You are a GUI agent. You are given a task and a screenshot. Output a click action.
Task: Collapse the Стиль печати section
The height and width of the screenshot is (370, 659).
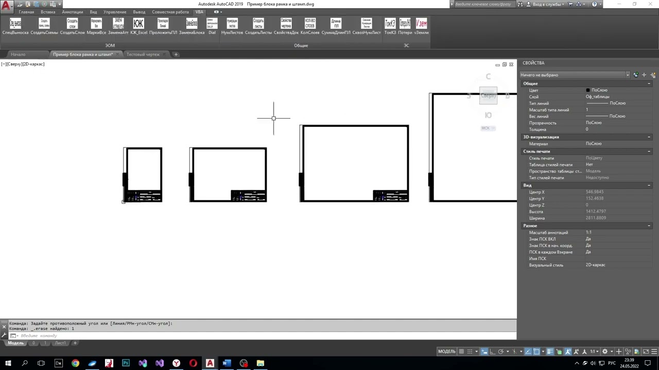(x=649, y=152)
